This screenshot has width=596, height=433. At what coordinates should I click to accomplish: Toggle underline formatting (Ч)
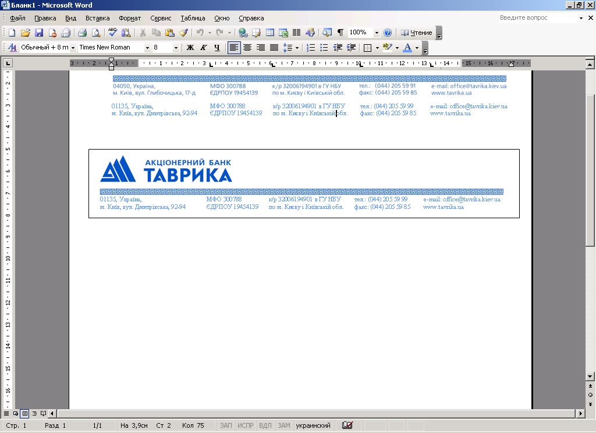(x=217, y=48)
